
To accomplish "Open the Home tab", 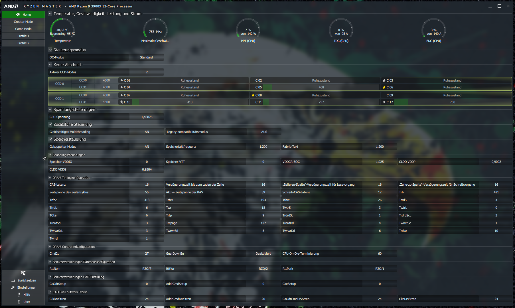I will click(23, 15).
